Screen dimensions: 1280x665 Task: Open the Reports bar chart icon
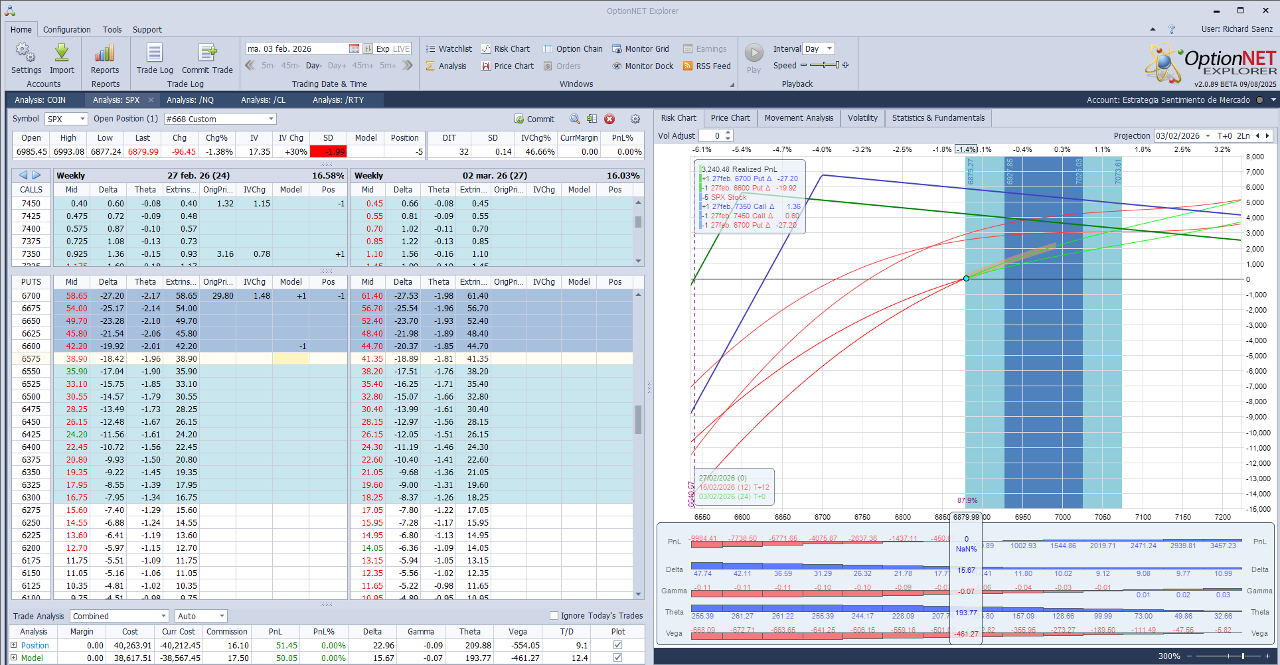tap(105, 59)
